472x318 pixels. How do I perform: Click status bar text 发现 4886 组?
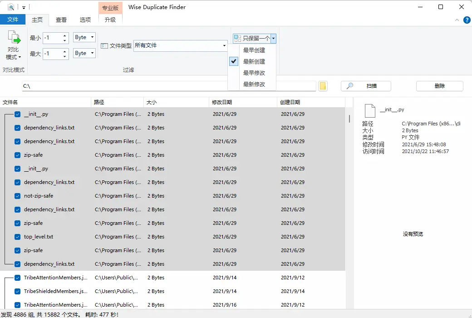point(18,315)
